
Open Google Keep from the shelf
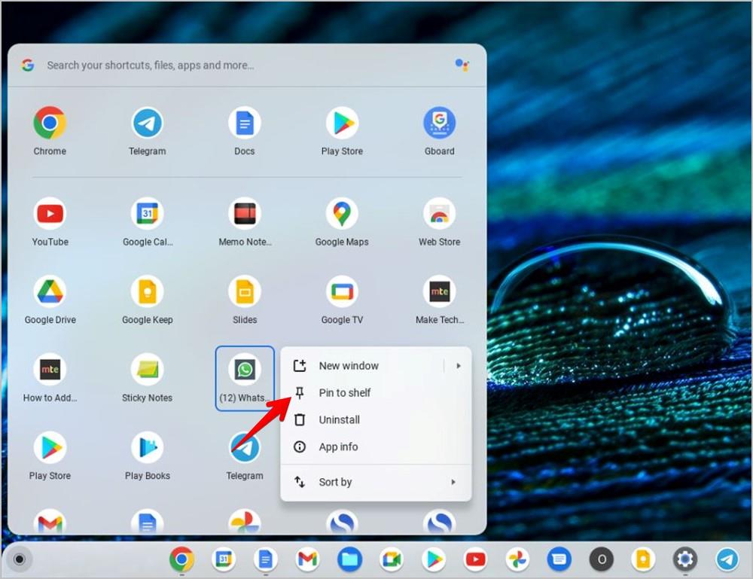point(643,559)
